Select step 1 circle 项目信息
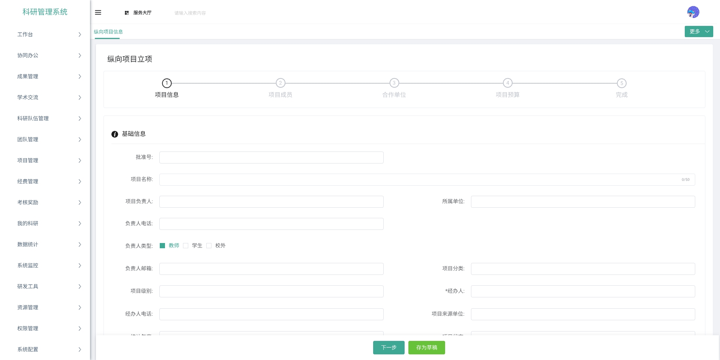The height and width of the screenshot is (360, 720). [166, 83]
